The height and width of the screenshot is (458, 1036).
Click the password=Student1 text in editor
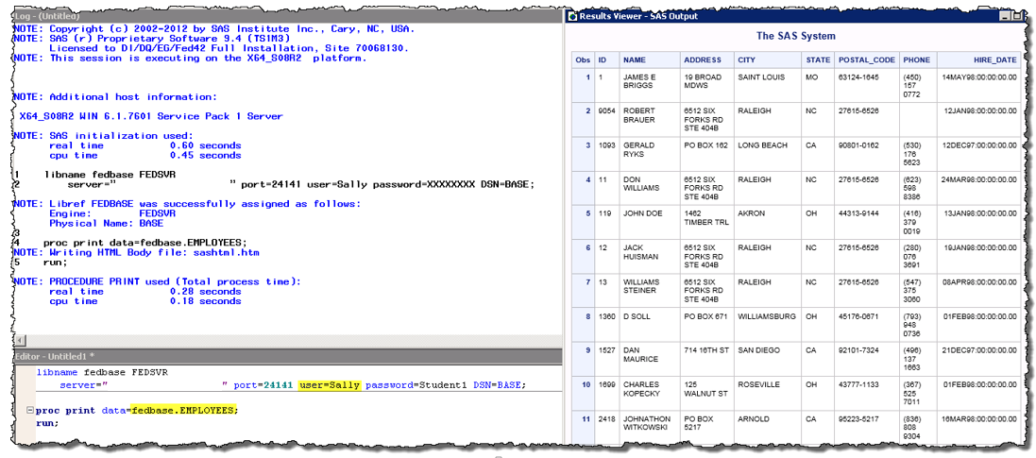pos(404,385)
